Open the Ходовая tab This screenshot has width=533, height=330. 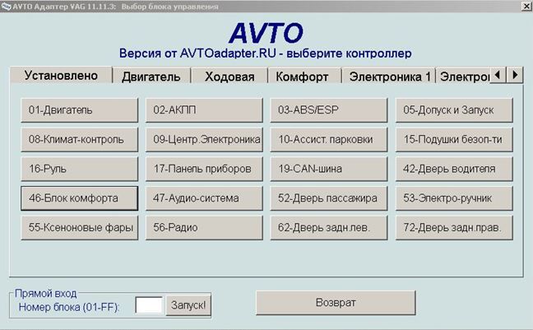tap(229, 77)
